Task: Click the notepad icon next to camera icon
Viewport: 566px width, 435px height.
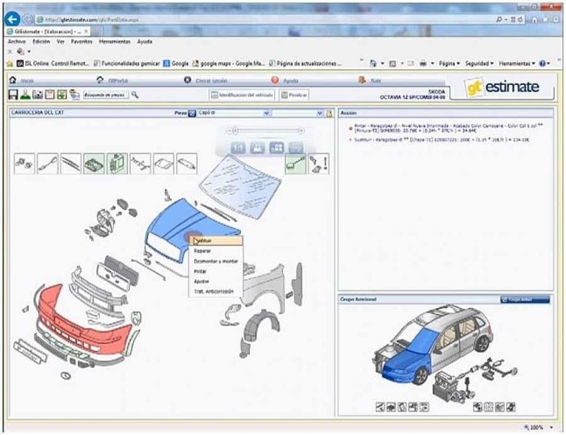Action: pos(50,94)
